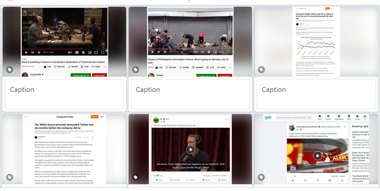Image resolution: width=380 pixels, height=191 pixels.
Task: Open Gab Explore tab
Action: tap(328, 117)
